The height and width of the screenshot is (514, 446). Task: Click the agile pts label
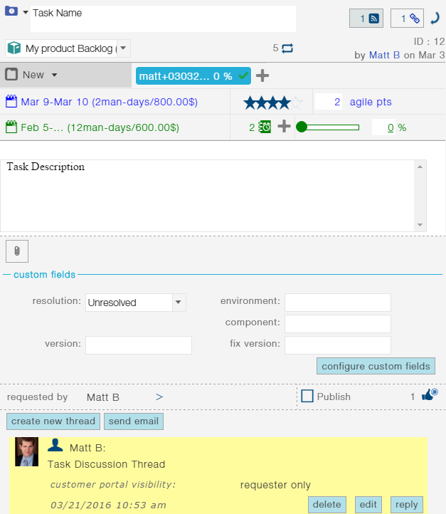pyautogui.click(x=371, y=102)
